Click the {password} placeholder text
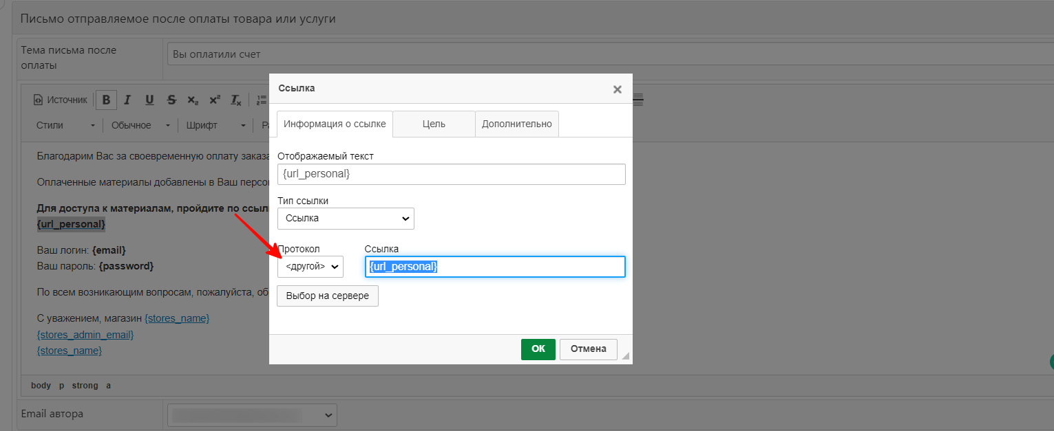This screenshot has width=1054, height=431. [x=126, y=265]
